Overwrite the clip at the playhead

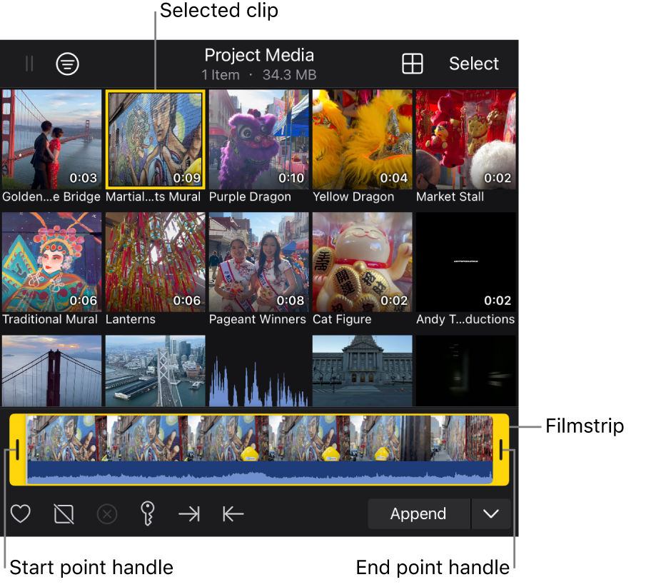click(x=233, y=513)
